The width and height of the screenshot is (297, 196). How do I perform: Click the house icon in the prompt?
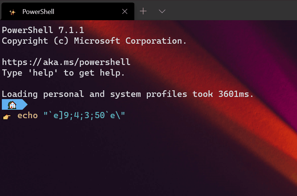(x=12, y=105)
